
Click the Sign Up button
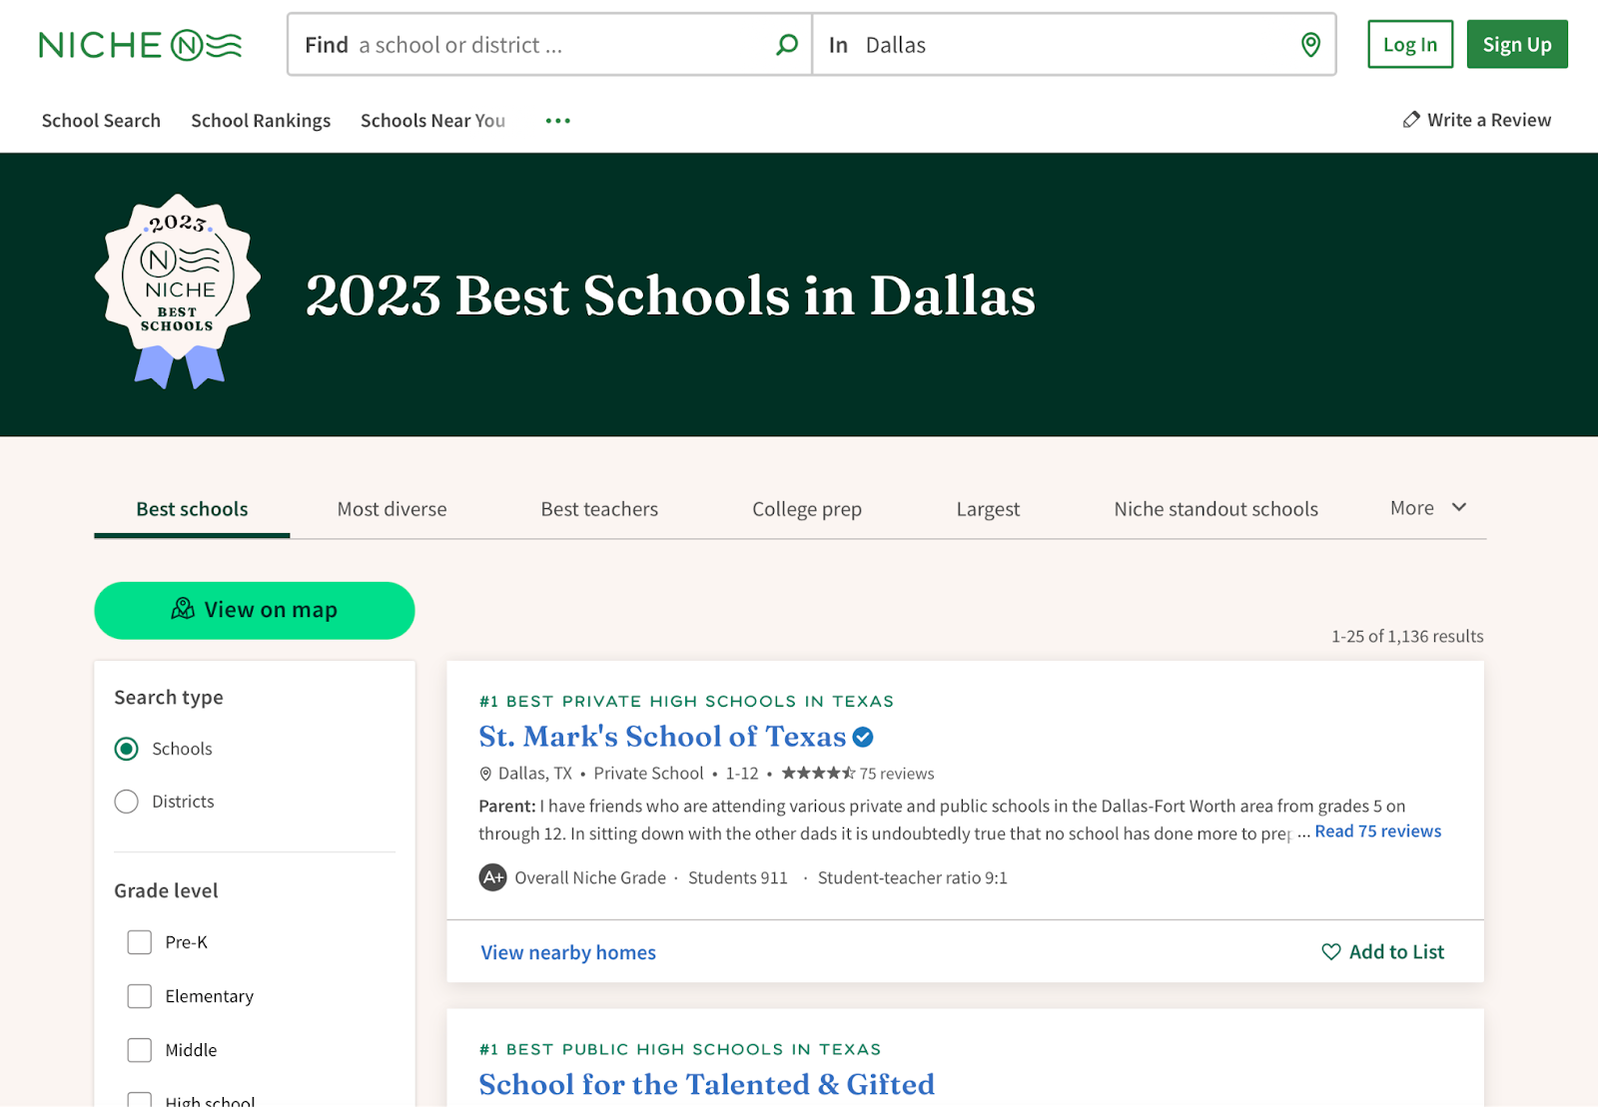pyautogui.click(x=1517, y=44)
